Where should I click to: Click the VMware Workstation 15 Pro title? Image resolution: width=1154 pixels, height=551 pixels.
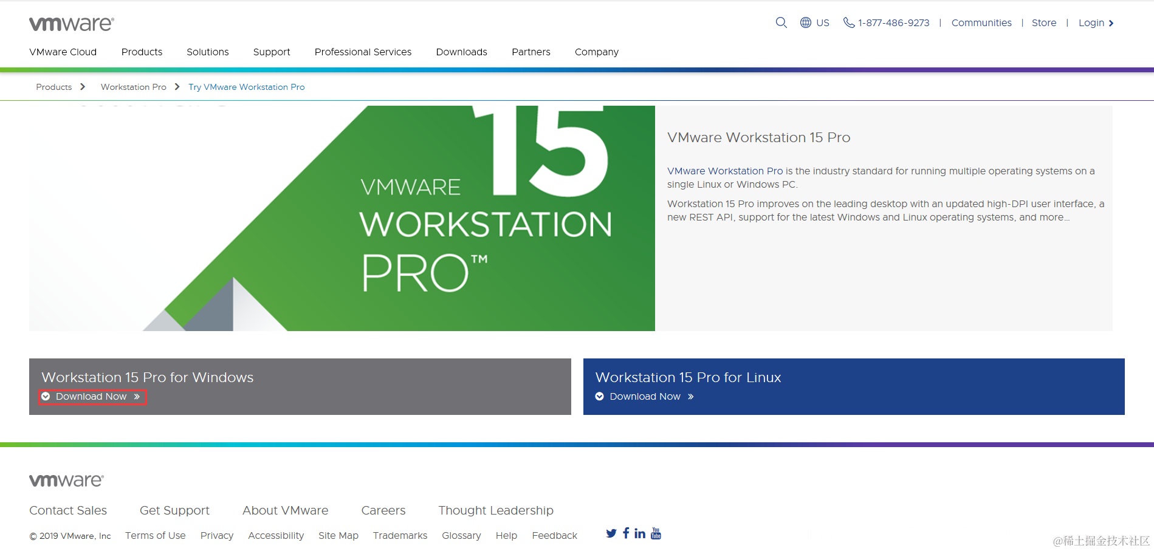[x=758, y=137]
